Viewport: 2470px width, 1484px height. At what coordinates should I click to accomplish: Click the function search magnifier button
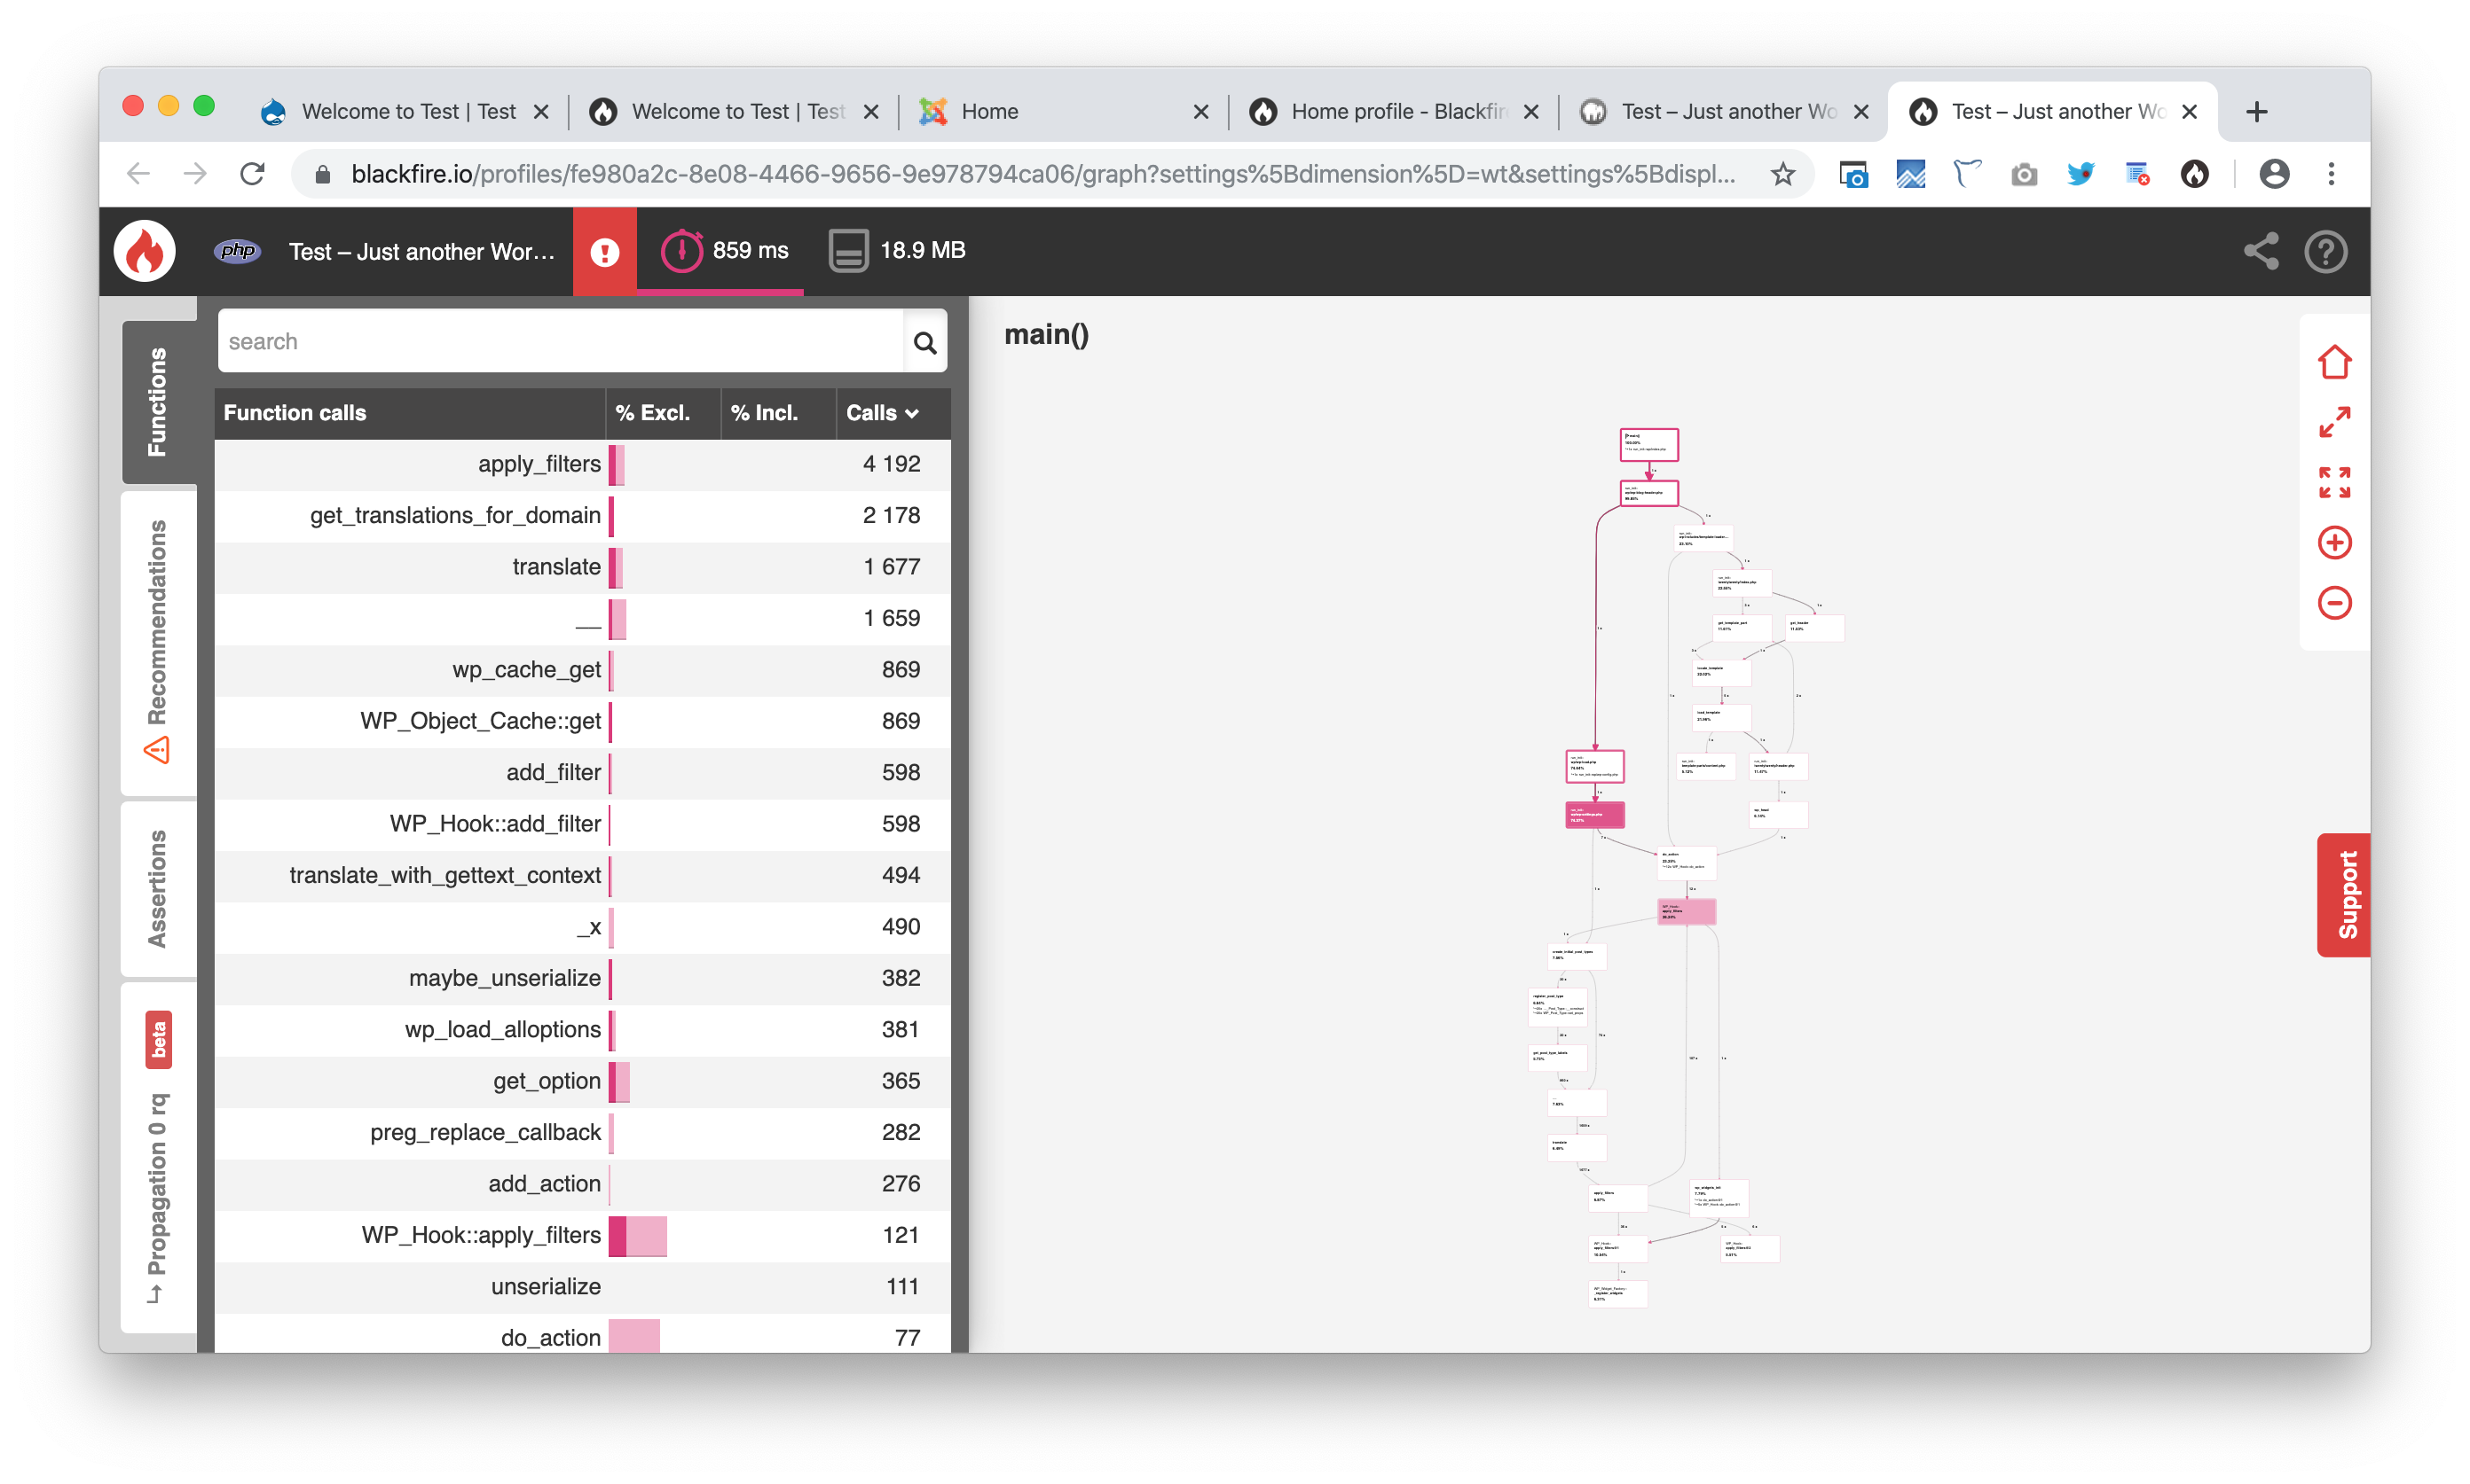[x=924, y=342]
